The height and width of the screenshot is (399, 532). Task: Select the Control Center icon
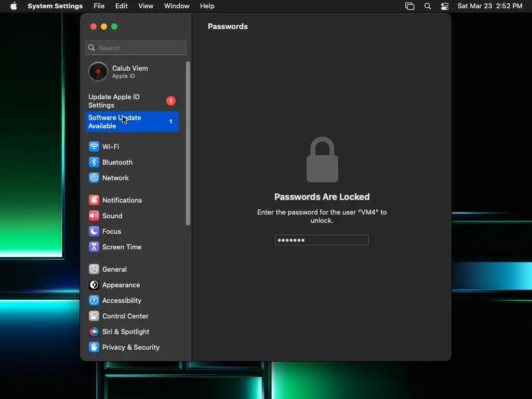pos(94,316)
